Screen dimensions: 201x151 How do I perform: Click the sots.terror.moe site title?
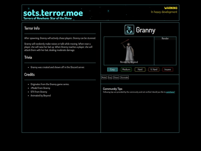53,13
